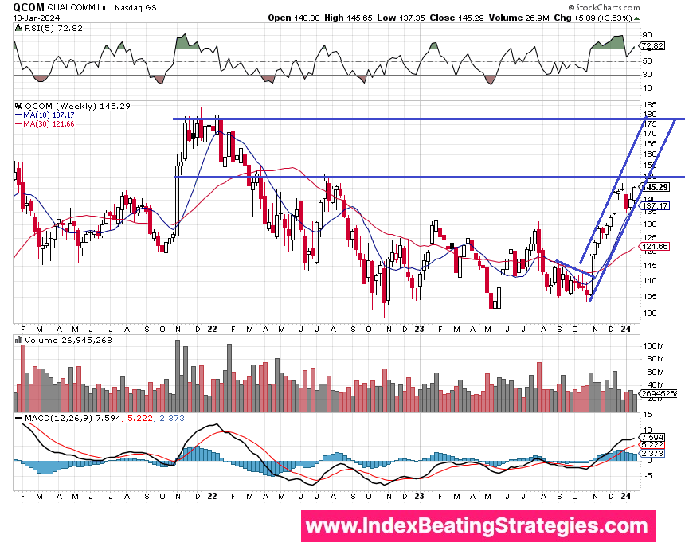Click the boxed 121.66 tag on price axis
This screenshot has height=554, width=685.
click(656, 247)
